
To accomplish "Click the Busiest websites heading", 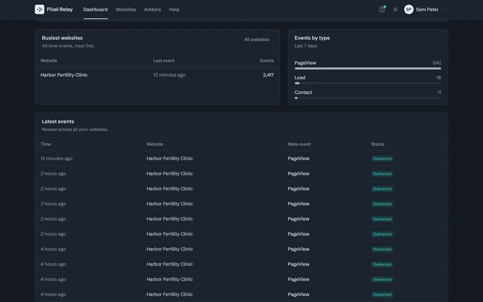I will coord(62,38).
